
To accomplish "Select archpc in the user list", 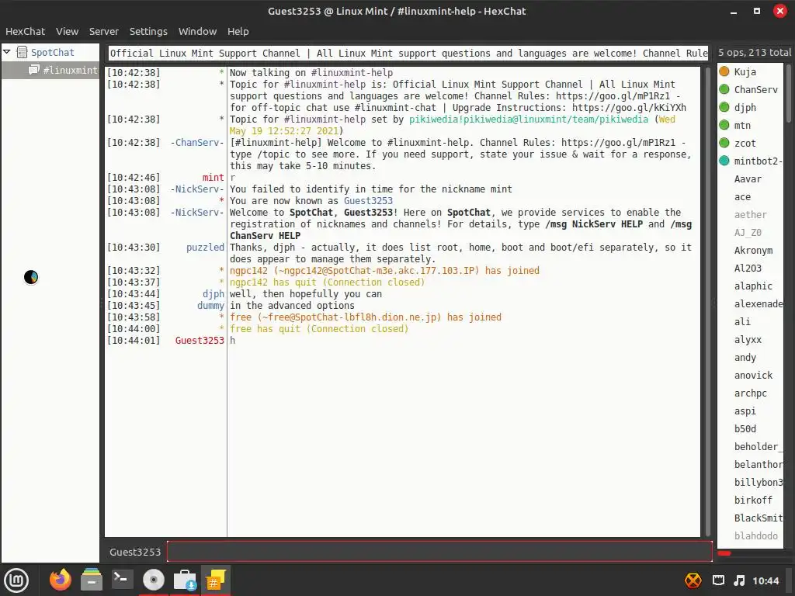I will click(x=751, y=393).
